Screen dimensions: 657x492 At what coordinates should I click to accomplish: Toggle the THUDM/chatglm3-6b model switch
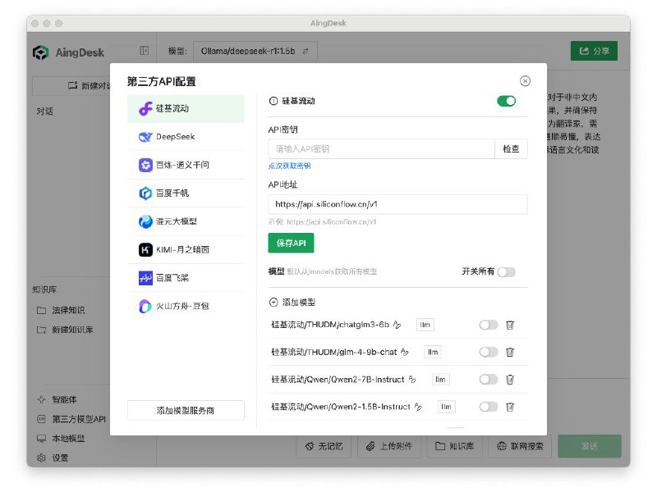(x=488, y=325)
